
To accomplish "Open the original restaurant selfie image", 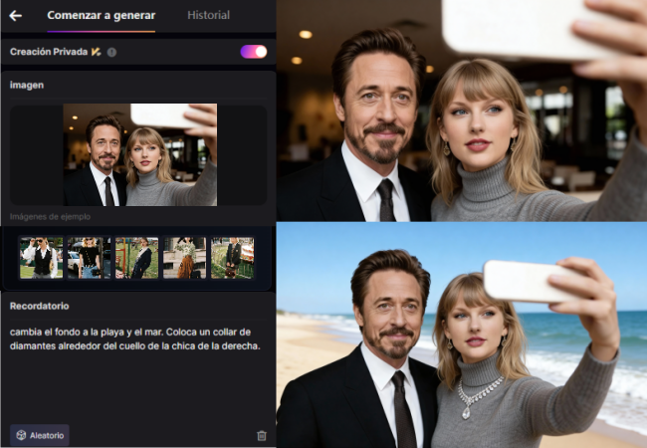I will (x=461, y=111).
